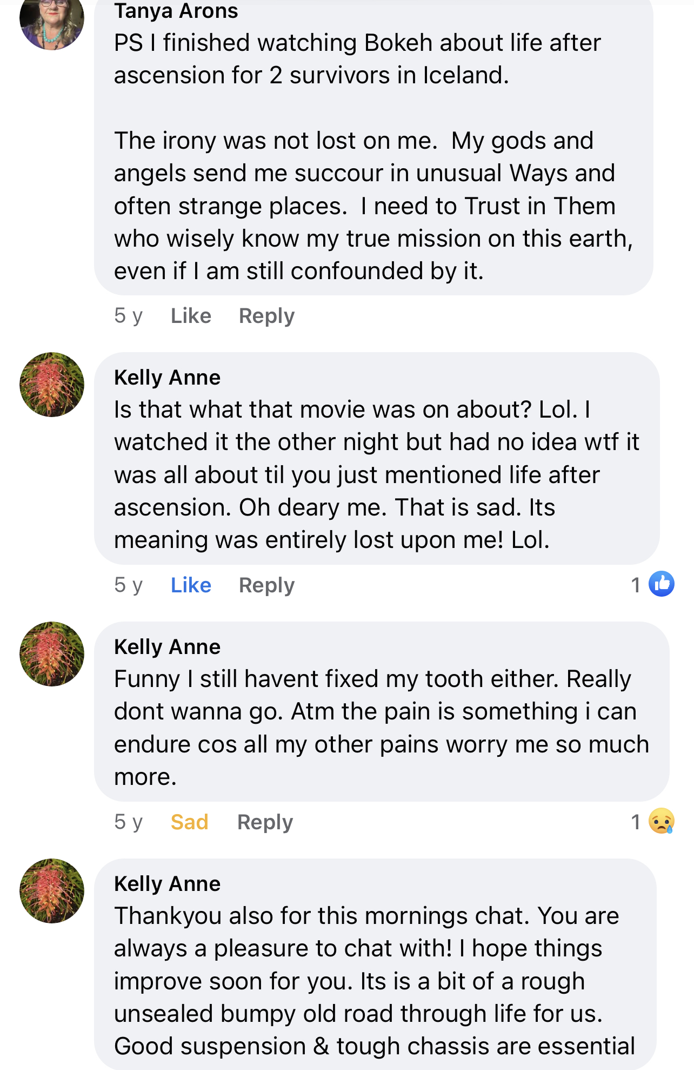View sad emoji reaction on tooth comment

pos(662,821)
